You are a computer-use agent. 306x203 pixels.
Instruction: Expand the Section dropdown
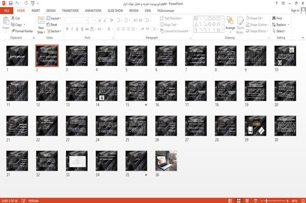coord(54,31)
